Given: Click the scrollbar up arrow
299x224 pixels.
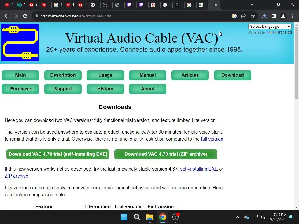Looking at the screenshot, I should [296, 25].
